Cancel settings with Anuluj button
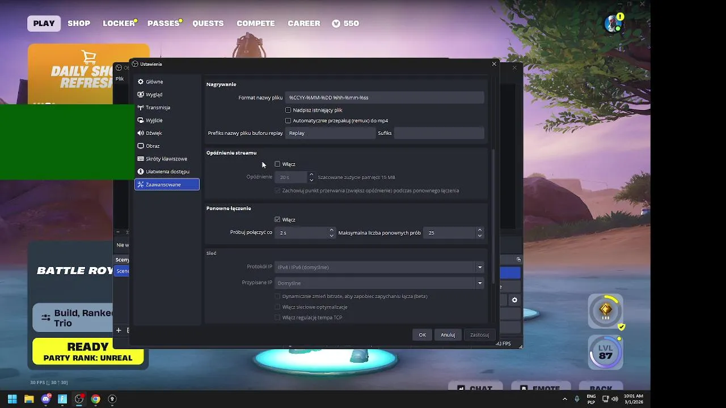 pyautogui.click(x=448, y=334)
